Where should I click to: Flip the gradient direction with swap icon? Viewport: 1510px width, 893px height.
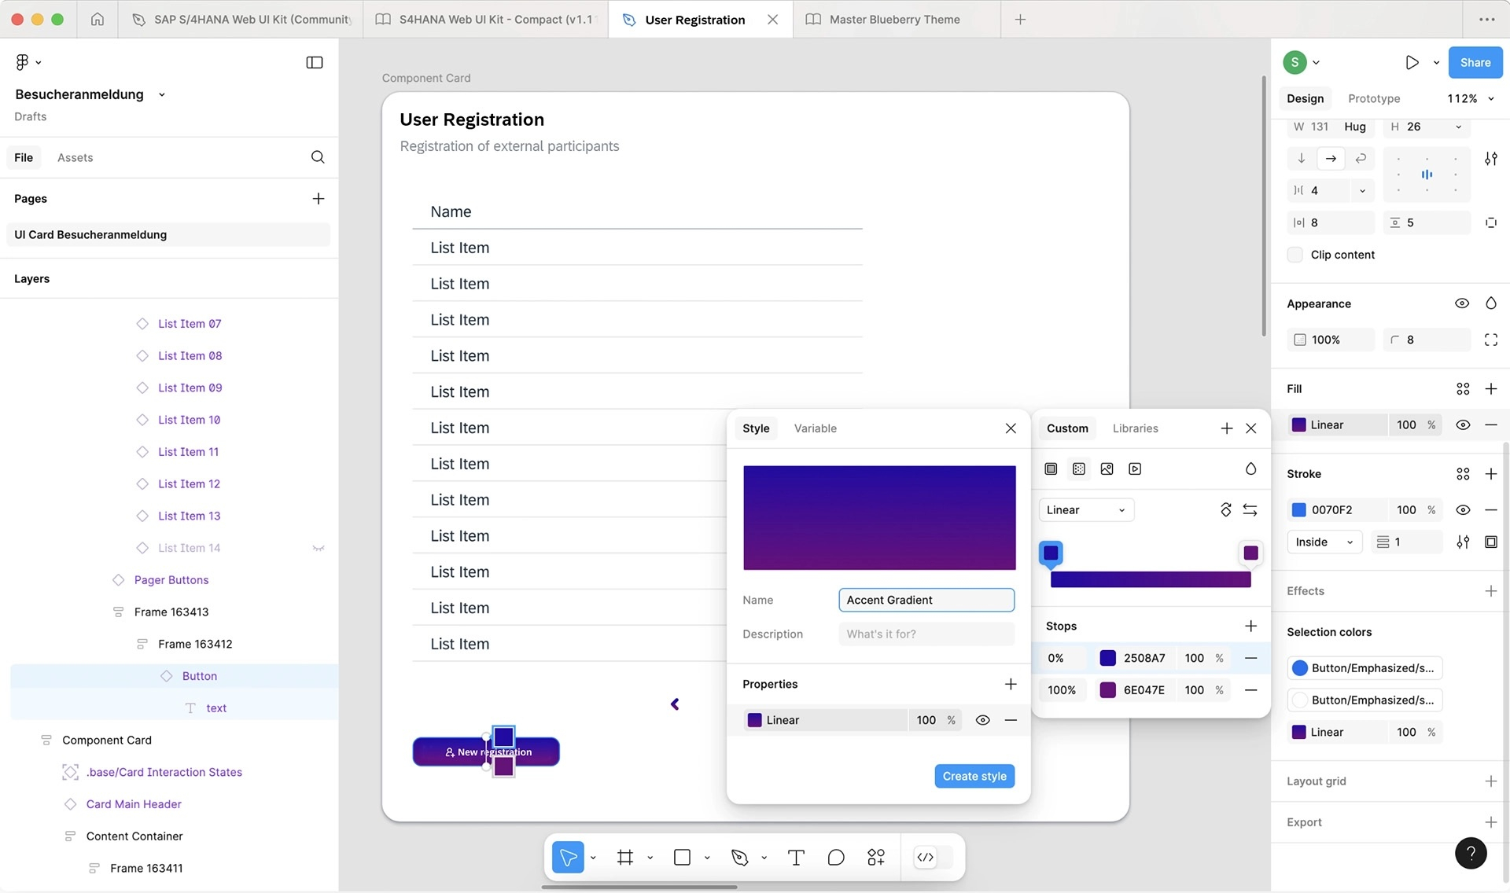pos(1250,510)
